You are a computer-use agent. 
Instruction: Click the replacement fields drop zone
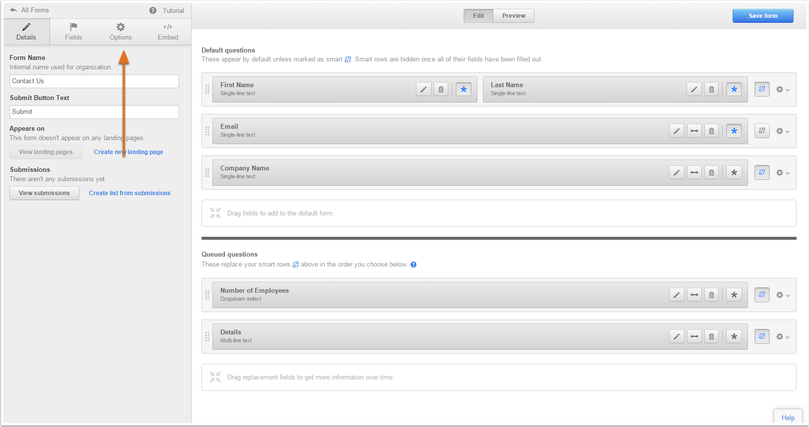tap(499, 377)
